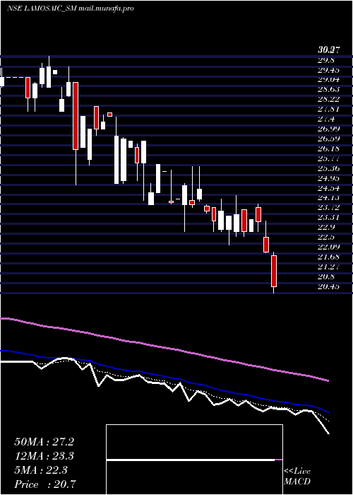Screen dimensions: 353x495
Task: Click the 22.9 price axis label
Action: (326, 227)
